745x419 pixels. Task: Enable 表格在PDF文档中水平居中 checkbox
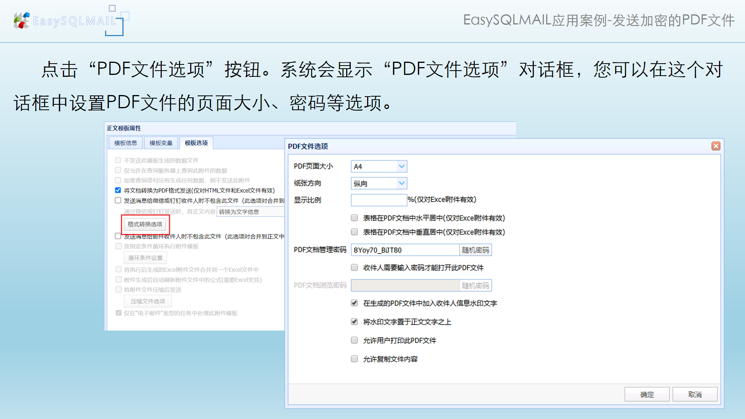coord(354,218)
